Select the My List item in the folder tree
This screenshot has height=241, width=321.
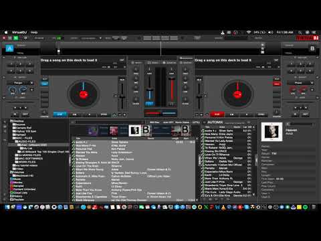pyautogui.click(x=26, y=148)
